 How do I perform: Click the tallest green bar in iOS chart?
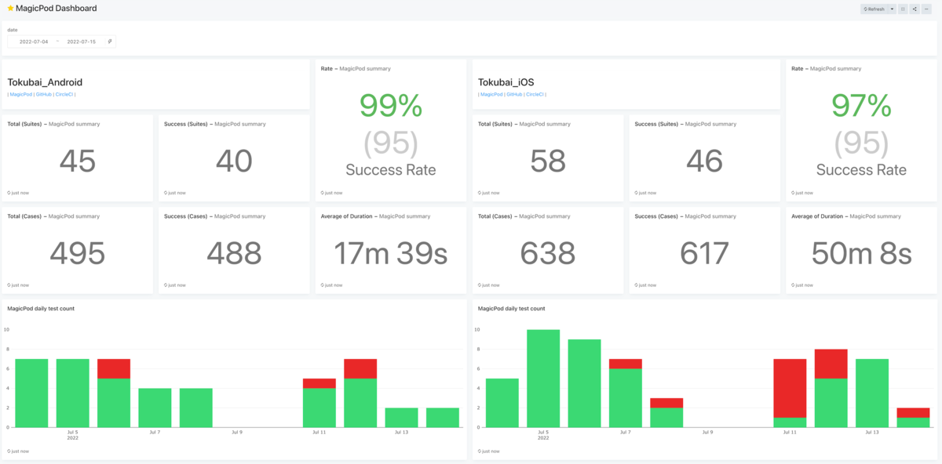(543, 379)
